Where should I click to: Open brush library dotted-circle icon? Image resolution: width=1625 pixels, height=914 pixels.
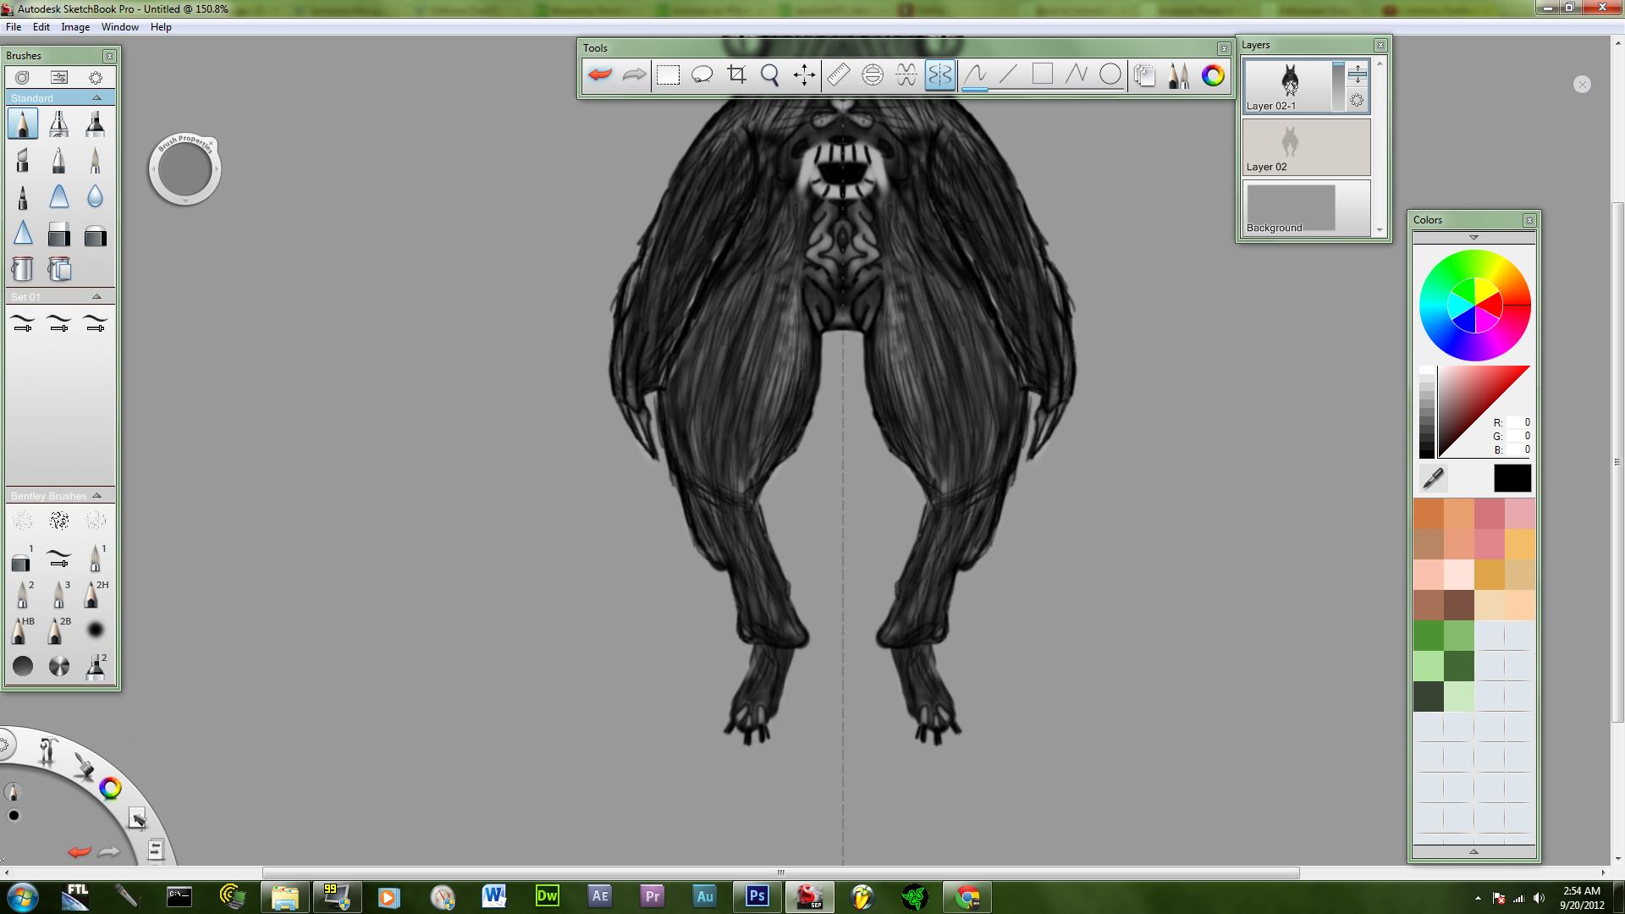tap(96, 77)
